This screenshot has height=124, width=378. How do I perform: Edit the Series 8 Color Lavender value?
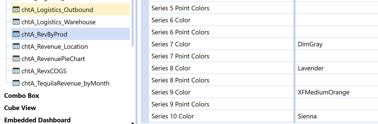coord(336,68)
